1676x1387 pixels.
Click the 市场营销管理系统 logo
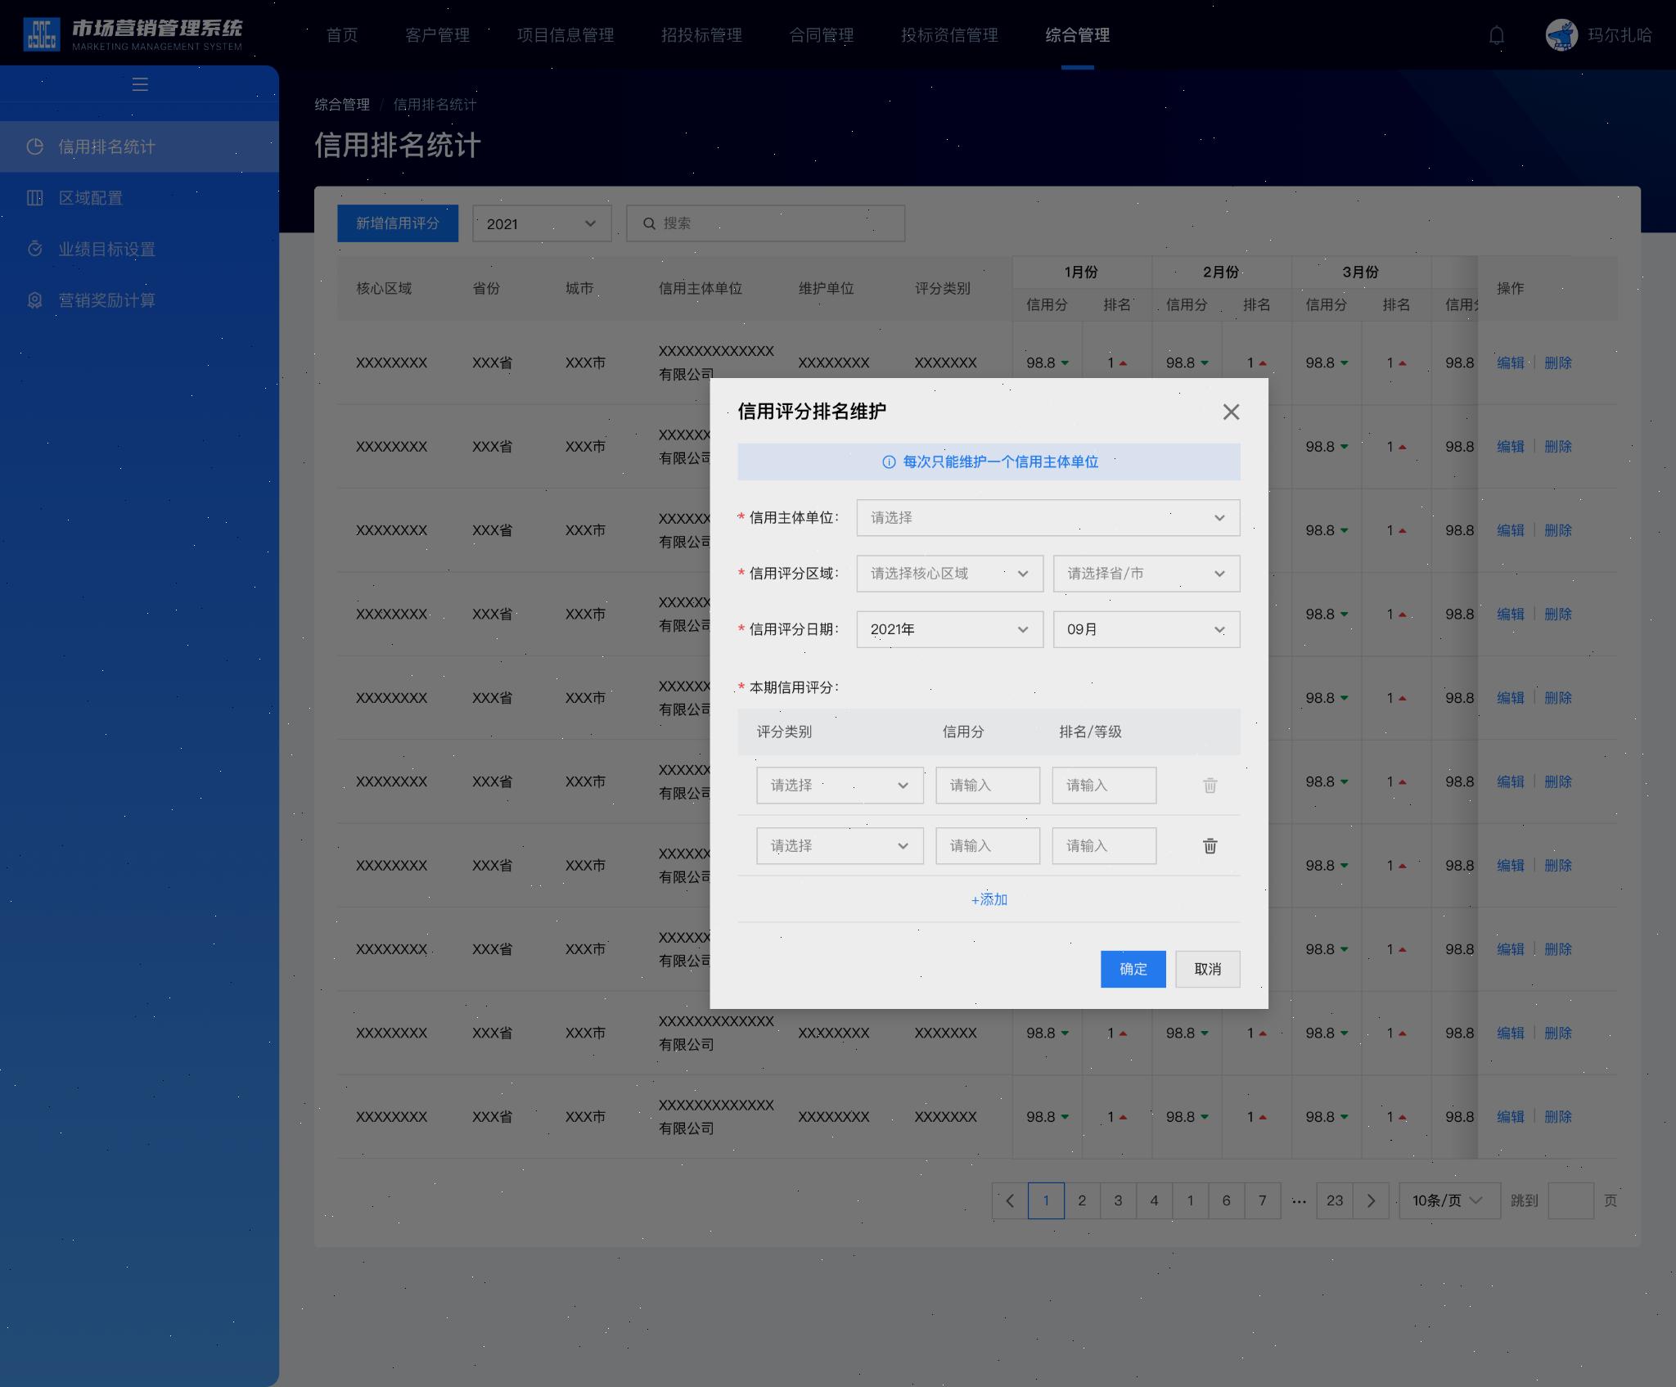pos(133,34)
